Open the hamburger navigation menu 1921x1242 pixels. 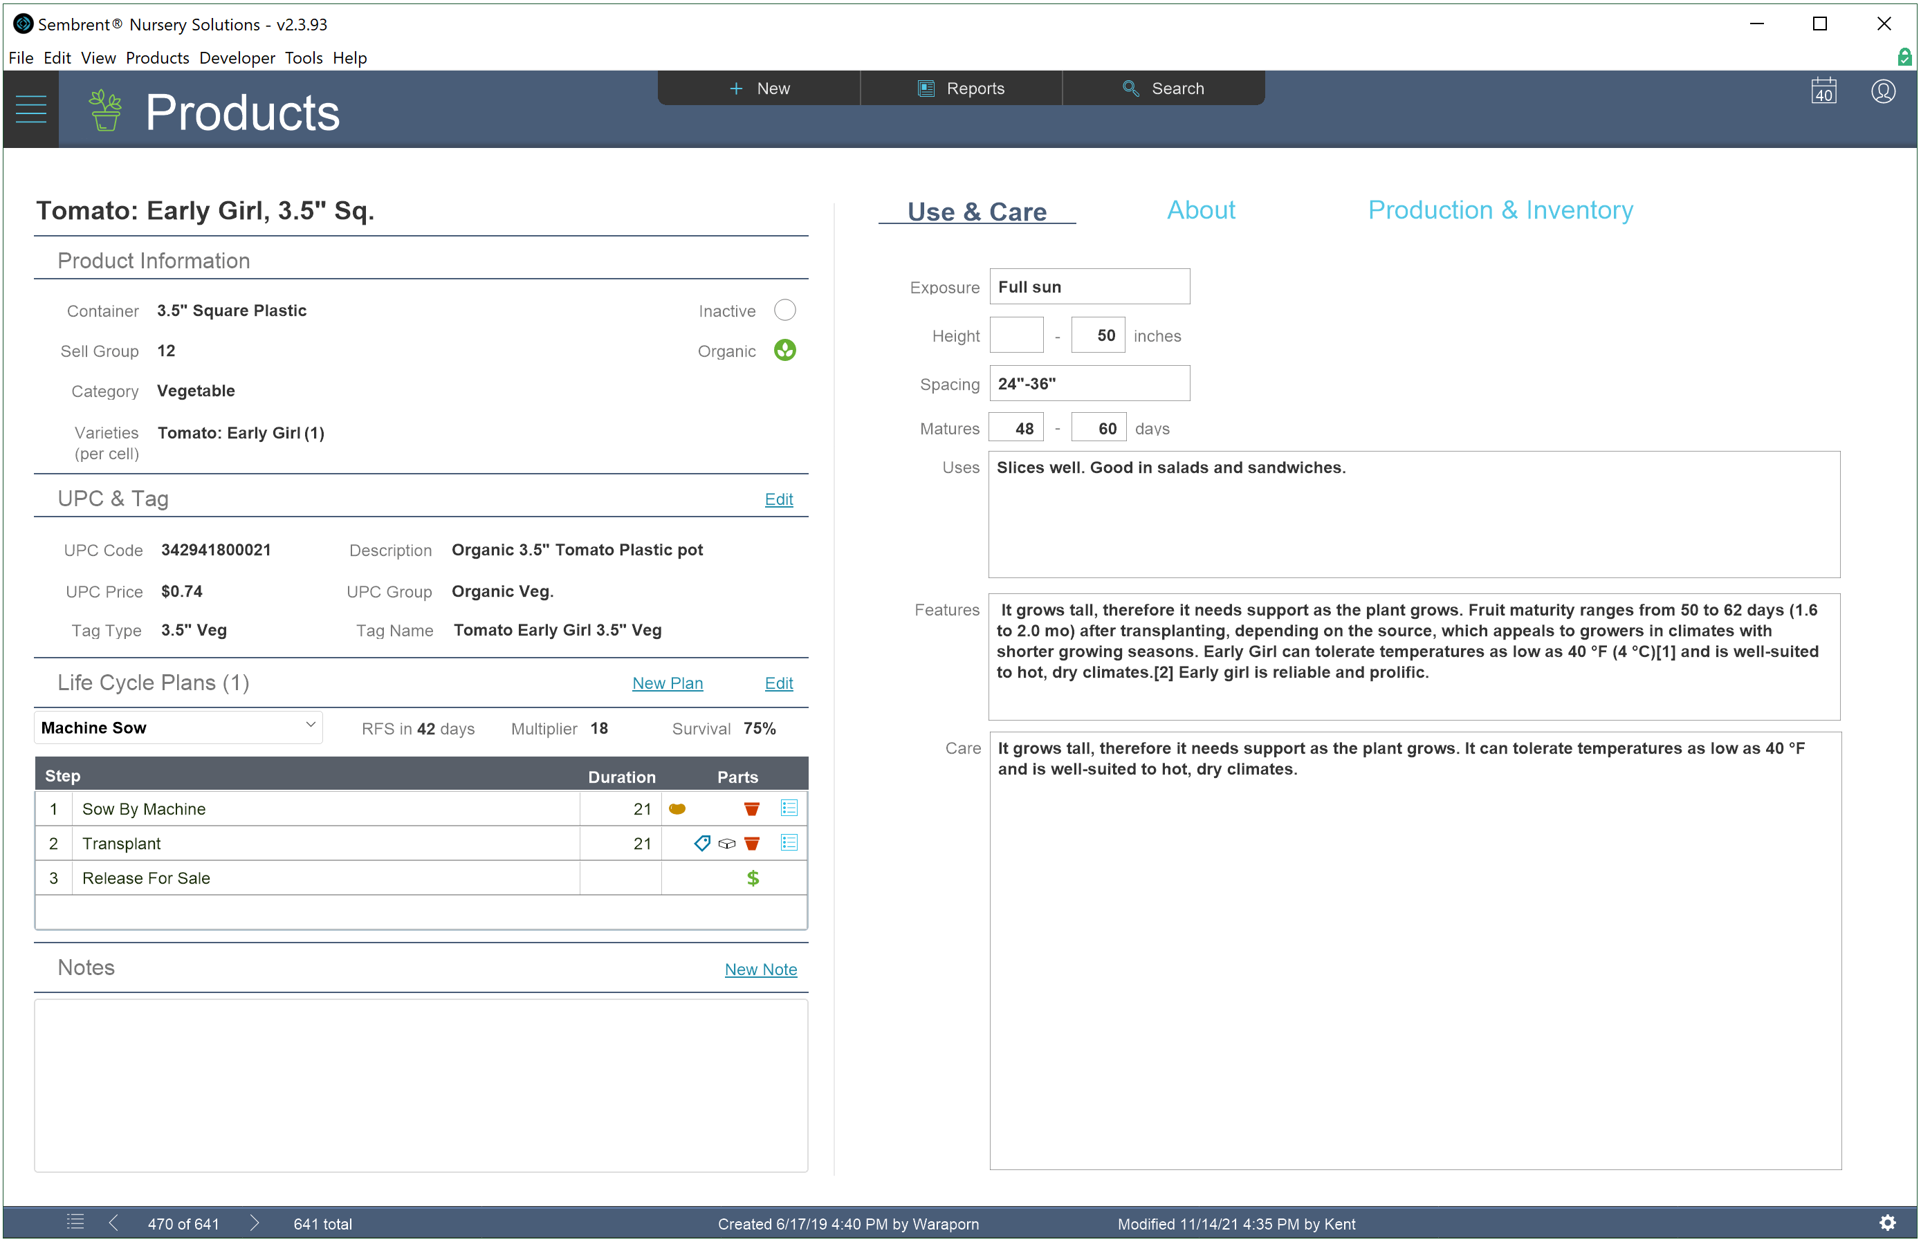tap(30, 109)
